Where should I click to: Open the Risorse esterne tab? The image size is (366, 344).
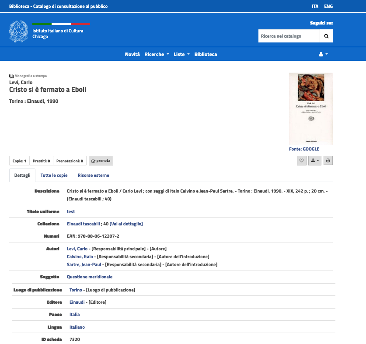tap(93, 175)
